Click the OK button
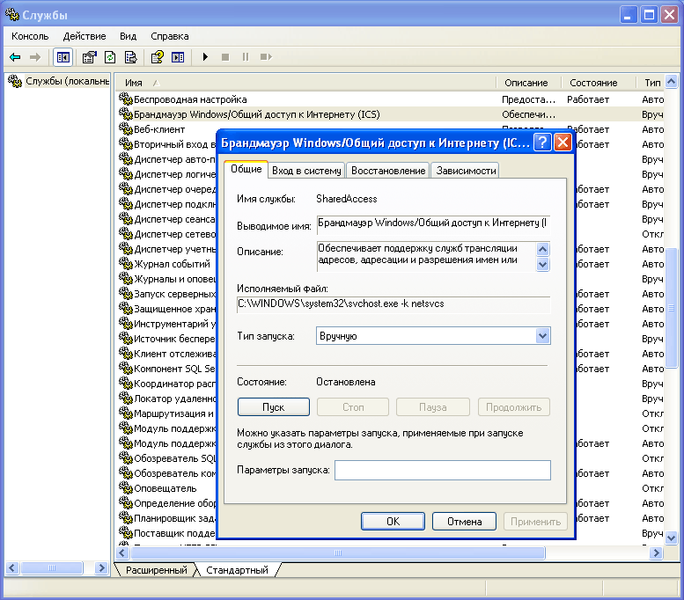The height and width of the screenshot is (600, 684). coord(393,521)
